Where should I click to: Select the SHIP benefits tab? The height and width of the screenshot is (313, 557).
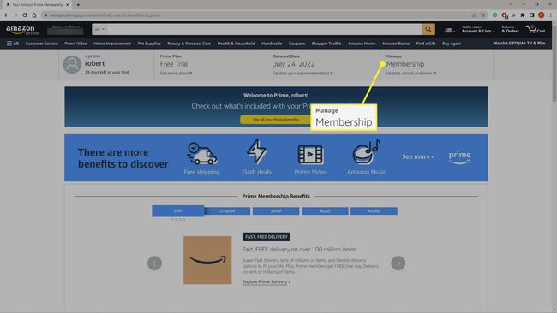coord(178,210)
